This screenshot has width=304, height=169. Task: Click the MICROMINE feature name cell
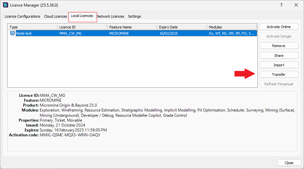tap(119, 33)
